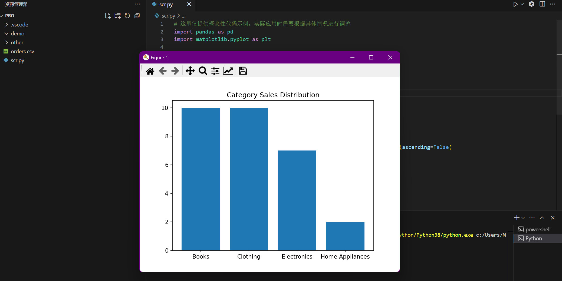Click the editor vertical scrollbar
This screenshot has width=562, height=281.
click(x=559, y=68)
